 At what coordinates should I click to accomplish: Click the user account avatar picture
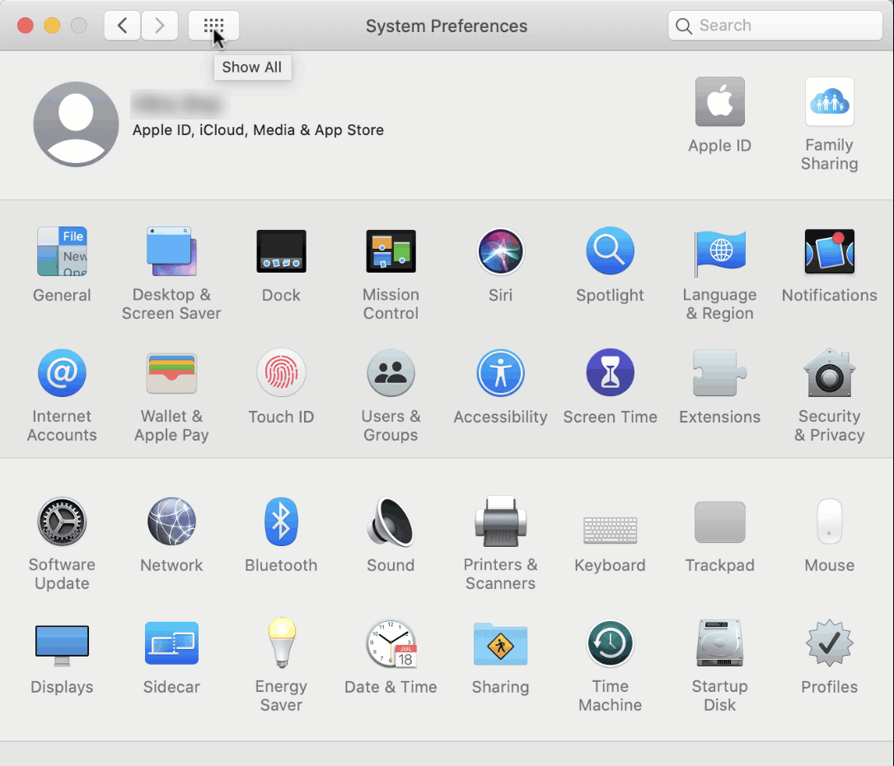point(76,124)
